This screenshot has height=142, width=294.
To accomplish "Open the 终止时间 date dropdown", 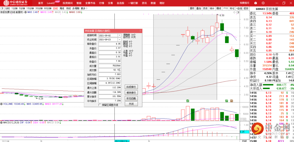I will click(119, 40).
